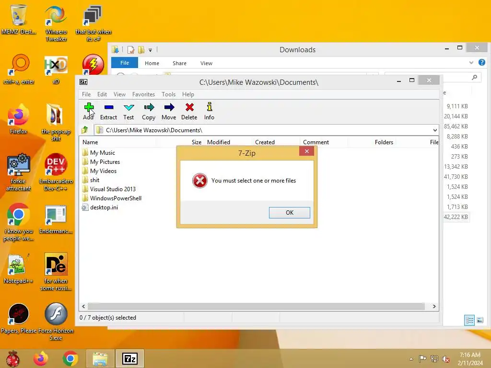This screenshot has width=491, height=368.
Task: Open the Home tab in Downloads window
Action: coord(152,63)
